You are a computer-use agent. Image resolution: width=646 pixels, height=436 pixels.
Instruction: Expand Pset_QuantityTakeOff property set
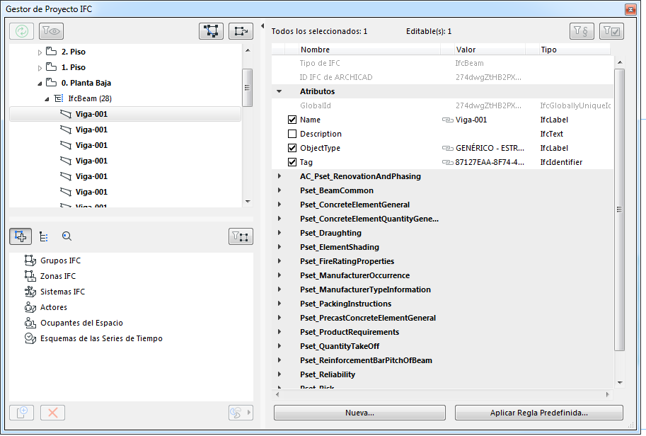(279, 346)
